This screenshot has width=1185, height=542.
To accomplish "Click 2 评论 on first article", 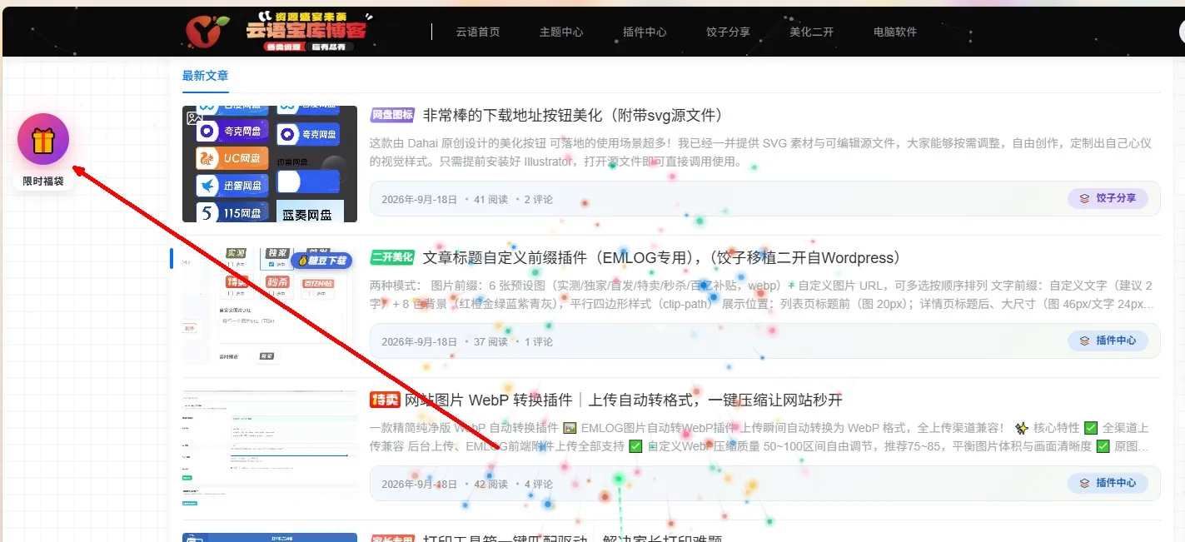I will click(x=538, y=200).
